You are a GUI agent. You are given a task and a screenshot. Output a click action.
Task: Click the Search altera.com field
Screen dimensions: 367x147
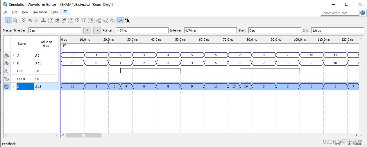(340, 13)
